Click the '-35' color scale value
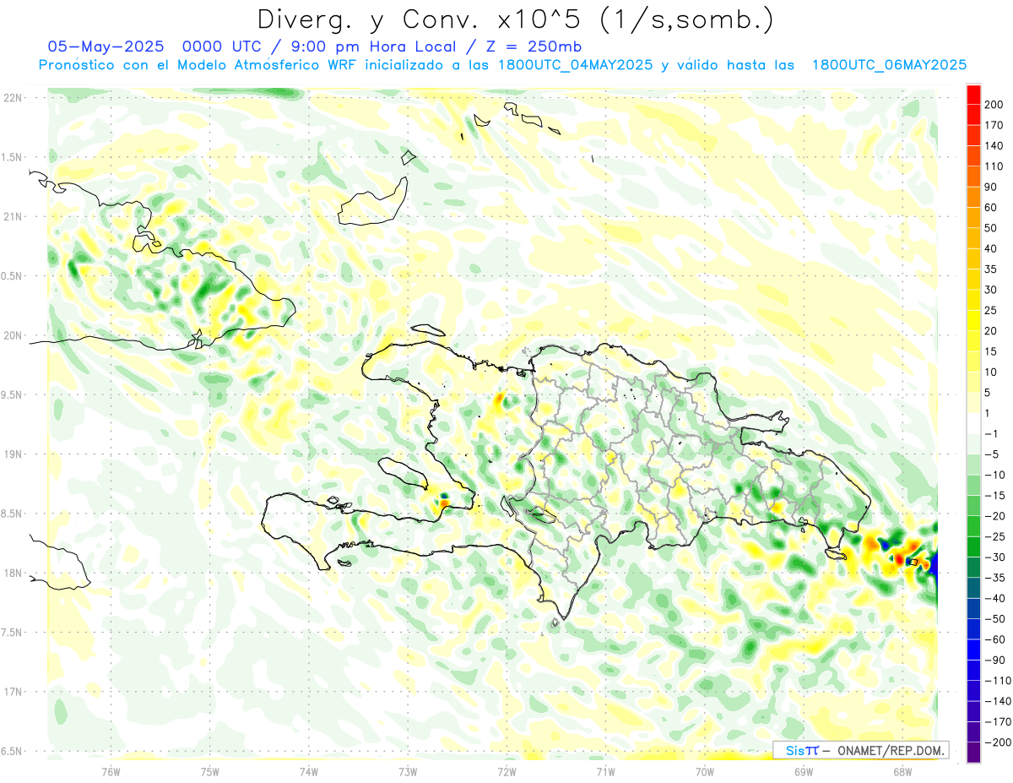The image size is (1013, 783). point(996,578)
